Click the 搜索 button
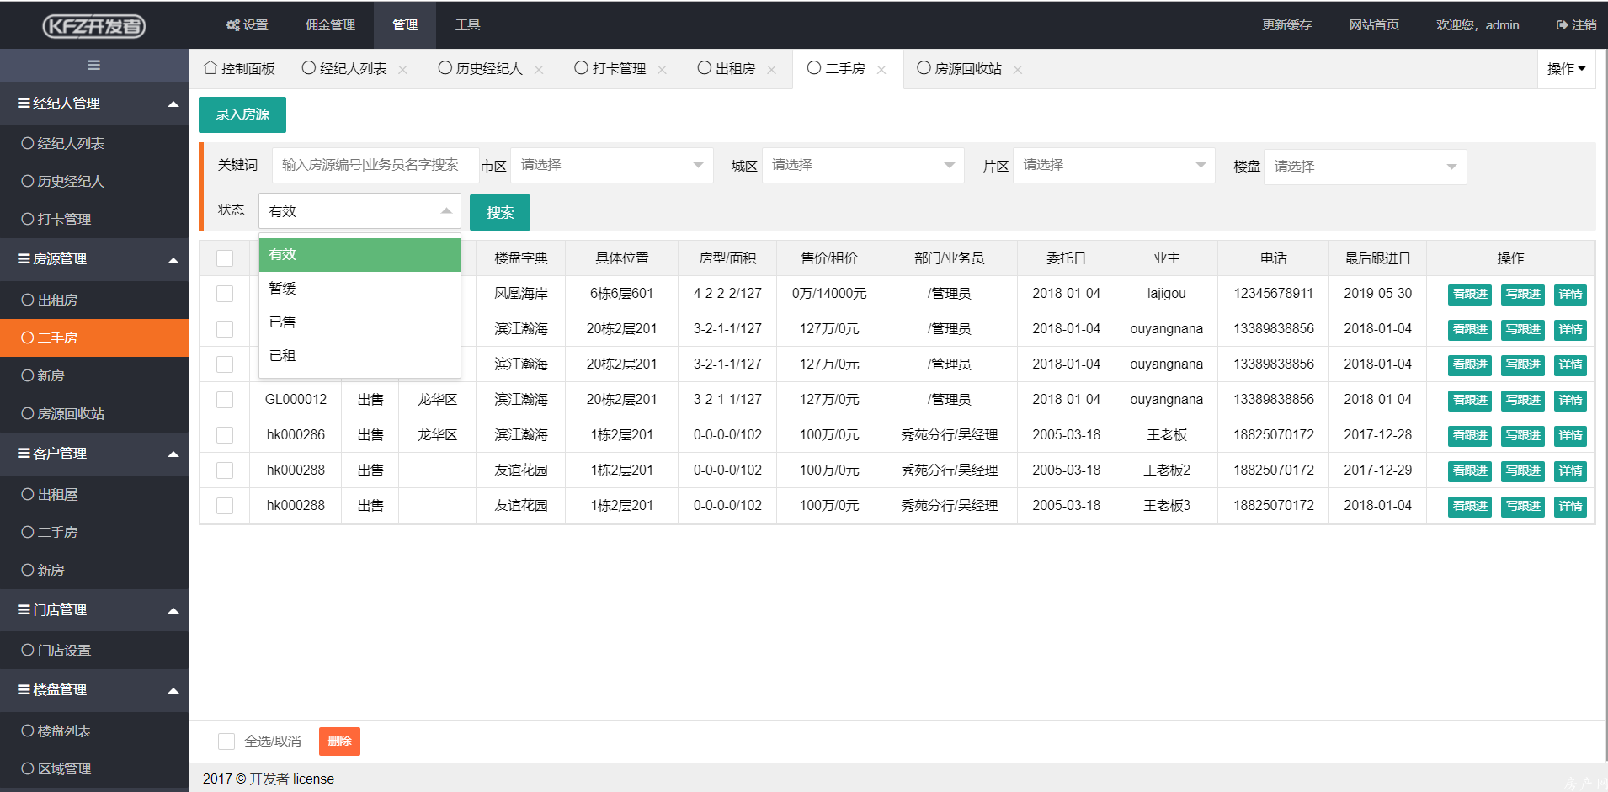This screenshot has width=1608, height=792. point(500,213)
